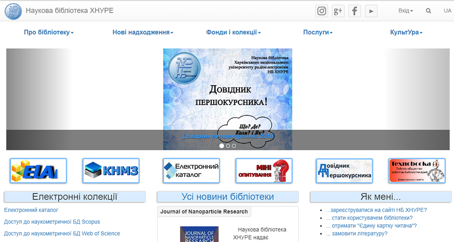The height and width of the screenshot is (242, 454).
Task: Click the Довідник першокурсника slide image
Action: (227, 92)
